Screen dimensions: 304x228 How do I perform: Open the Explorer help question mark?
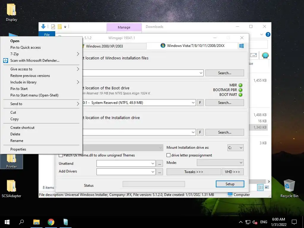pyautogui.click(x=268, y=34)
